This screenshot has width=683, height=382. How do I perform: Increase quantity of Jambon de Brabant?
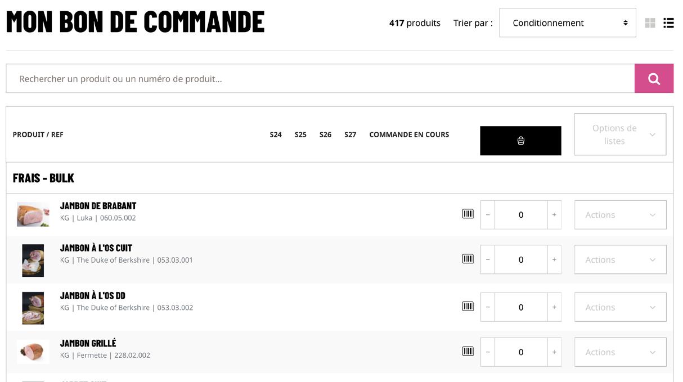[554, 215]
